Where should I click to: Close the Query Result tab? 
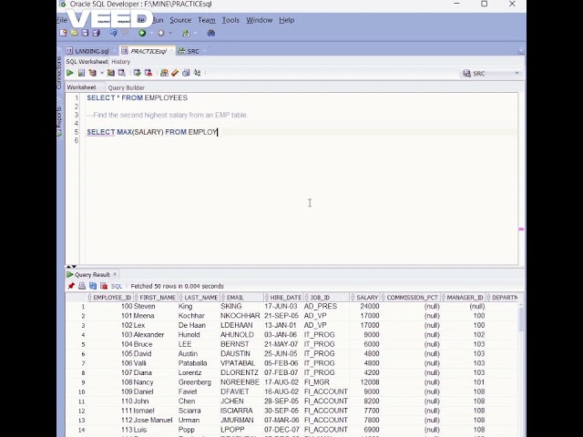[115, 274]
